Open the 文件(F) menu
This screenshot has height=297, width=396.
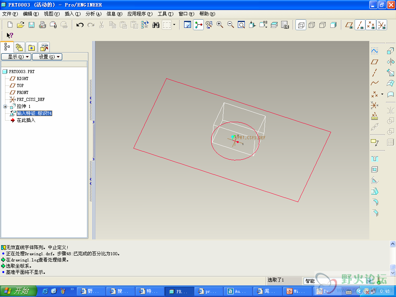[10, 14]
